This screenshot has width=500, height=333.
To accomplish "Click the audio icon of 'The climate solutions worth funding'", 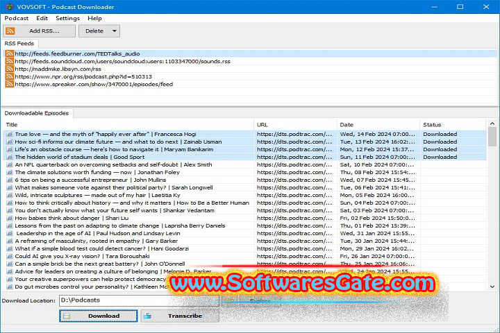I will (x=10, y=172).
